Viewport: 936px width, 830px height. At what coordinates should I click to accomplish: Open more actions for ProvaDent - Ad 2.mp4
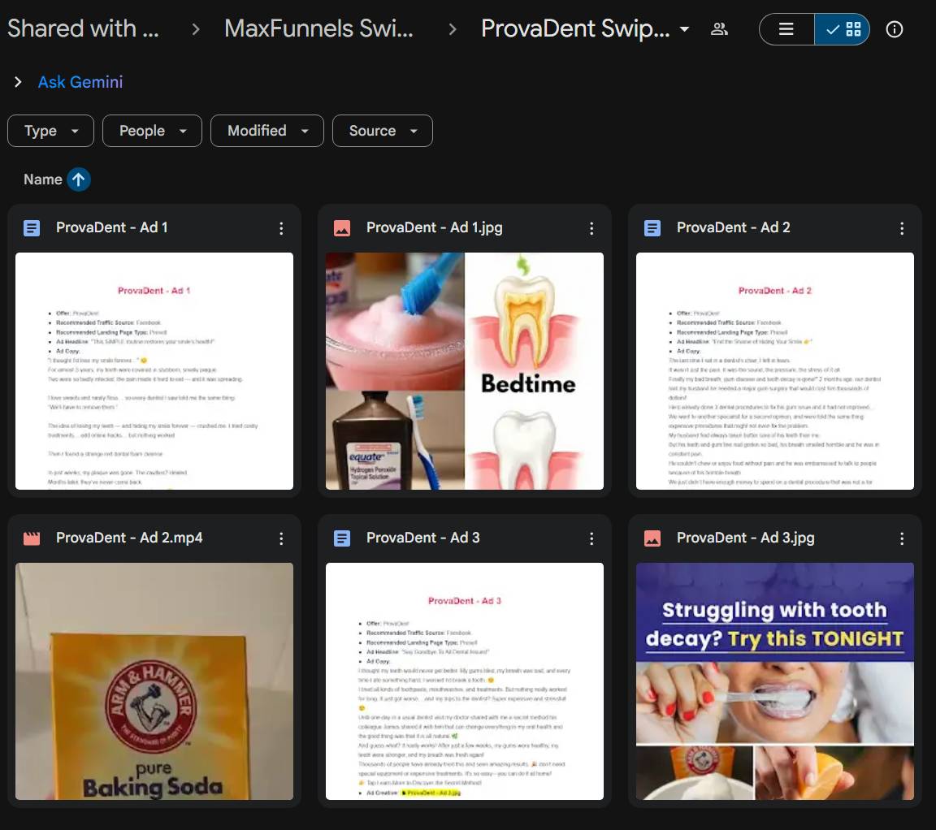coord(281,538)
